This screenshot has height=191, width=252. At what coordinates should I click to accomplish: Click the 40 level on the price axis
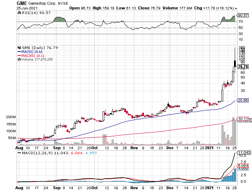click(243, 83)
